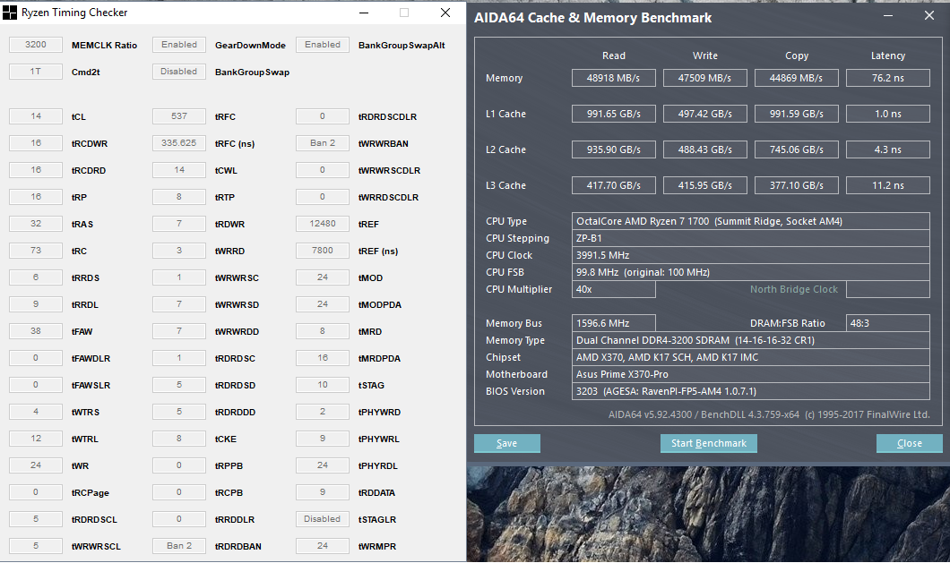The image size is (950, 563).
Task: Click the tRFC (ns) value 335.625
Action: (179, 143)
